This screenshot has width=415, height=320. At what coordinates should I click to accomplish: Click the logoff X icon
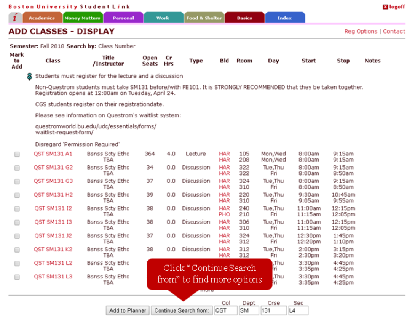point(385,7)
